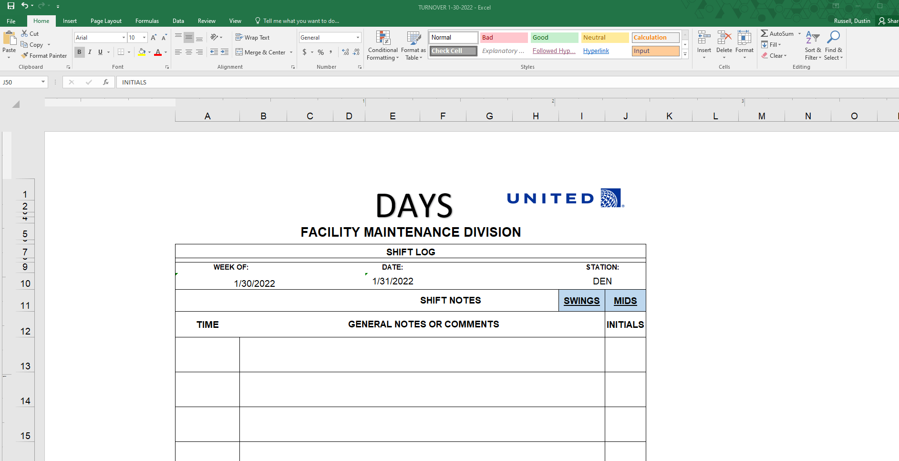Click the Borders icon
The height and width of the screenshot is (461, 899).
[x=121, y=52]
